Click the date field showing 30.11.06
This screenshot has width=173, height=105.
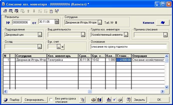pos(47,22)
